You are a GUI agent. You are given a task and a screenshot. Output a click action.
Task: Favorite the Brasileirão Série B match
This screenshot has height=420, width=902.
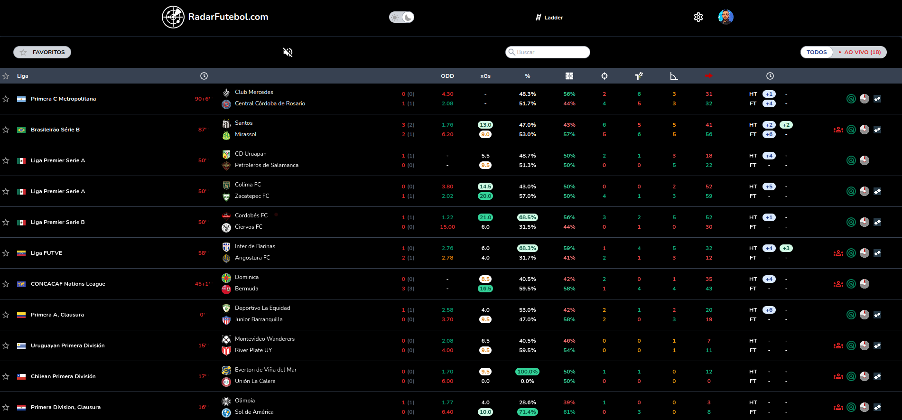tap(6, 130)
